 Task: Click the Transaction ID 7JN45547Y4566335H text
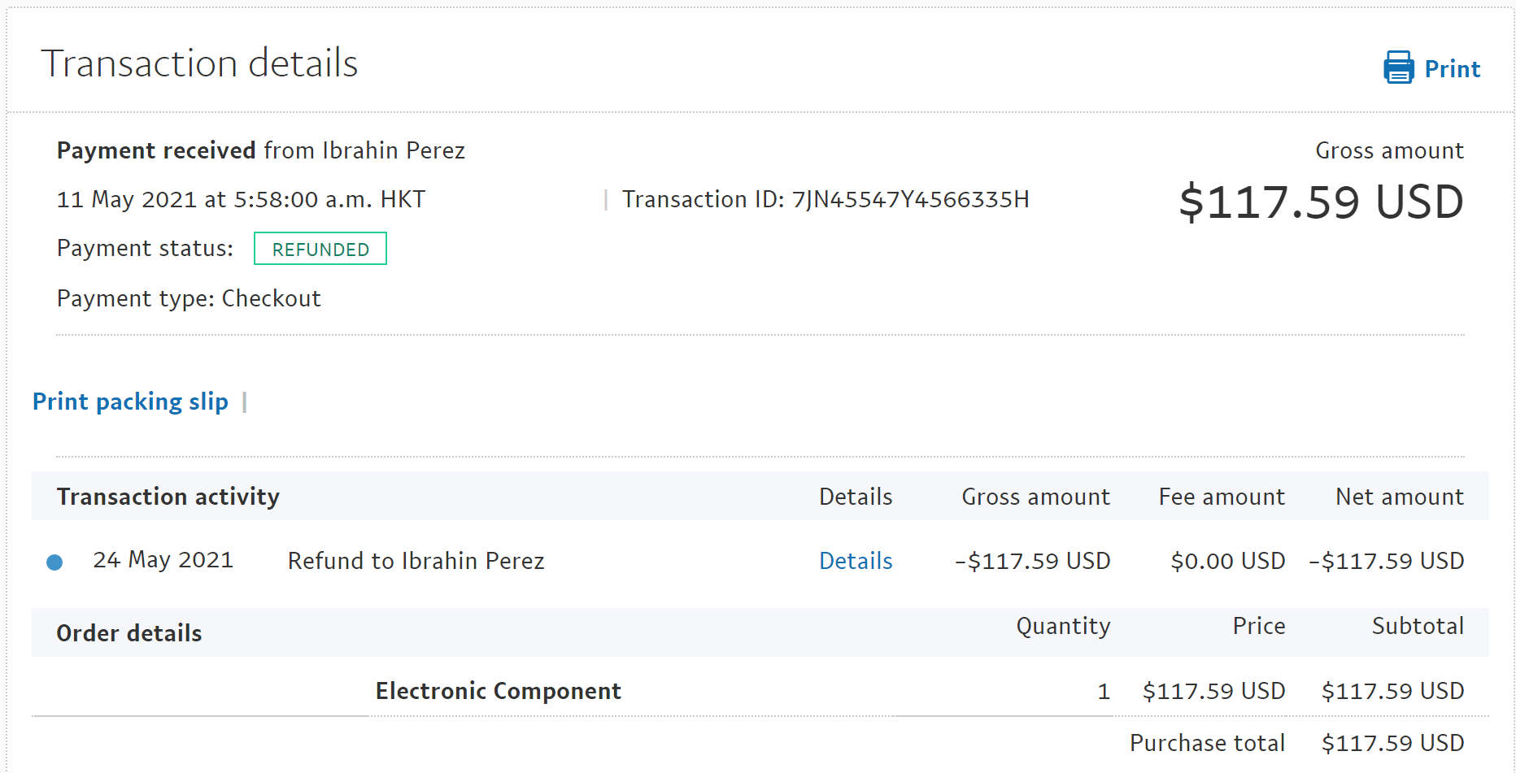coord(826,199)
